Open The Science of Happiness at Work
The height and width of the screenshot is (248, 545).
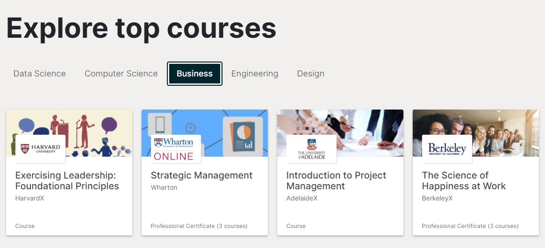[464, 181]
